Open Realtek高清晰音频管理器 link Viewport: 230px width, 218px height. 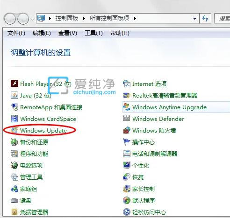pyautogui.click(x=165, y=95)
